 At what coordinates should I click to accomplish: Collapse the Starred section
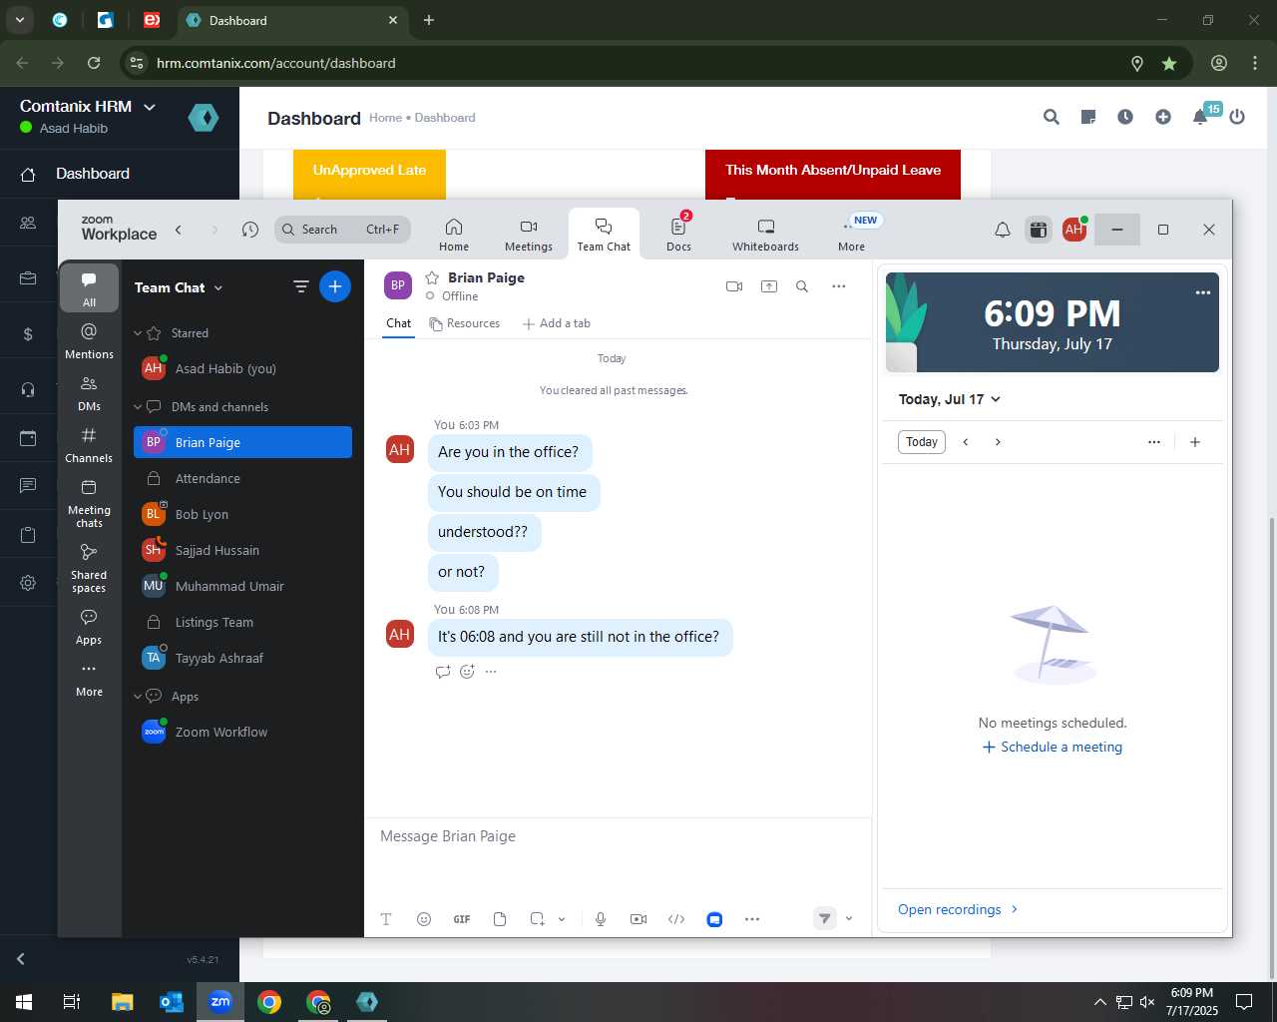point(139,333)
